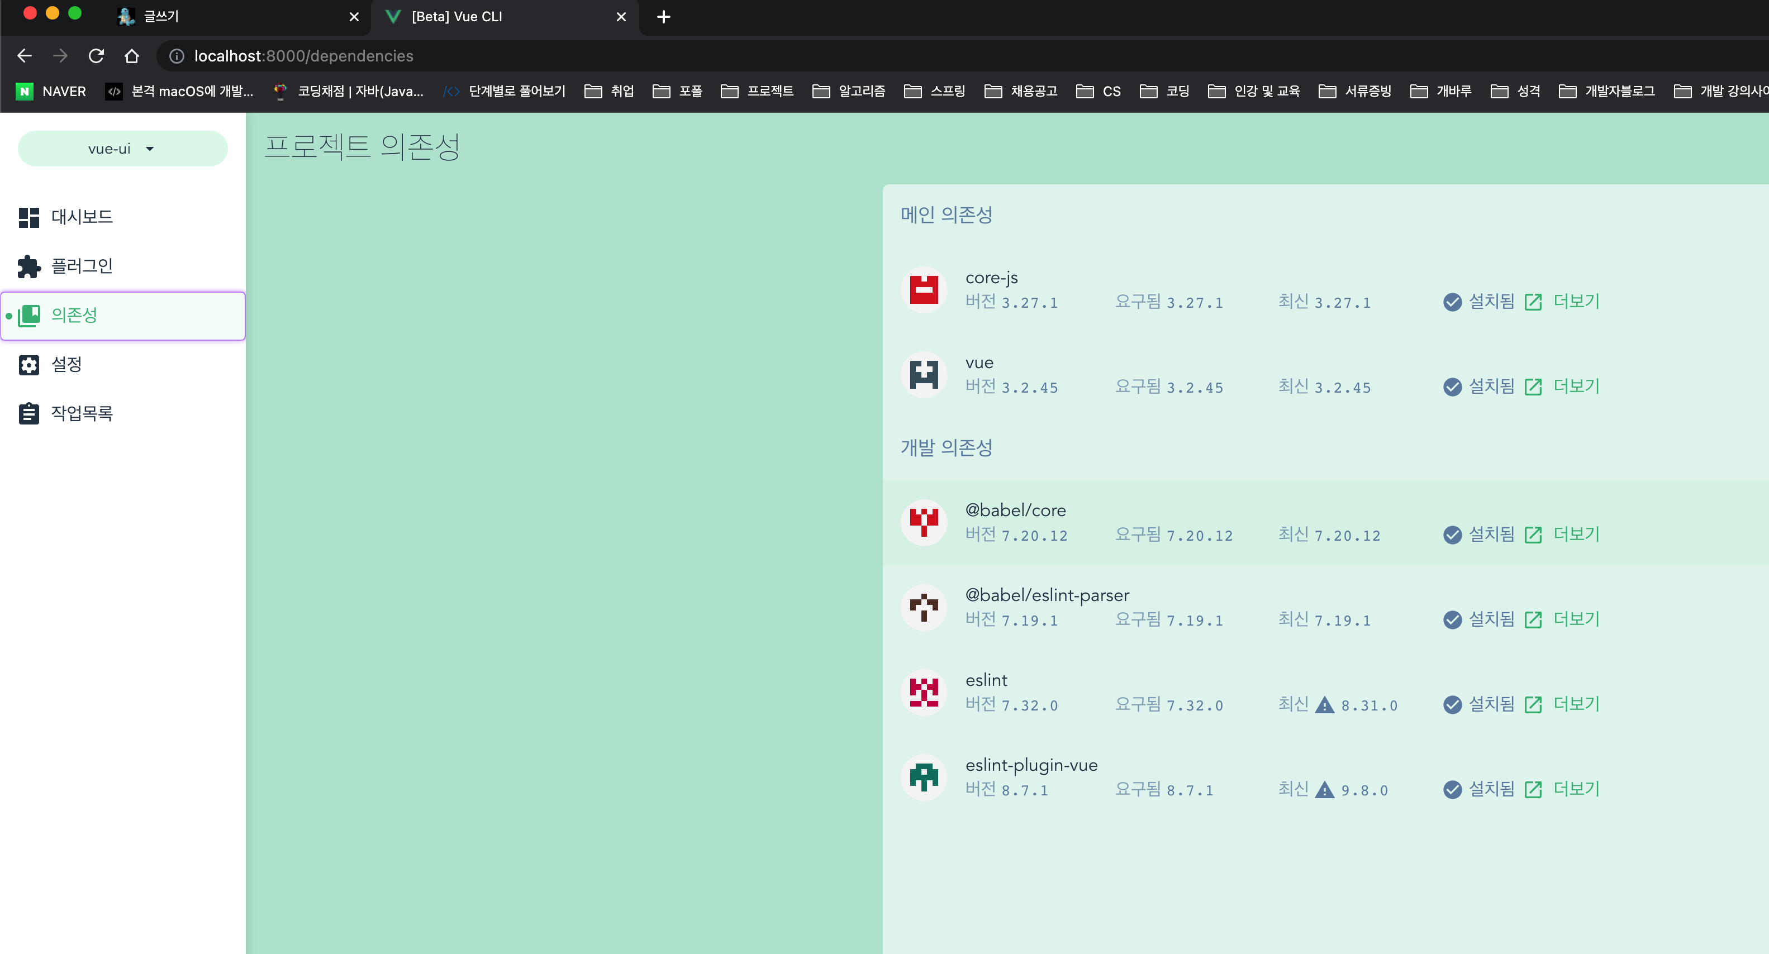
Task: Open the 플러그인 puzzle-piece plugins icon
Action: [29, 266]
